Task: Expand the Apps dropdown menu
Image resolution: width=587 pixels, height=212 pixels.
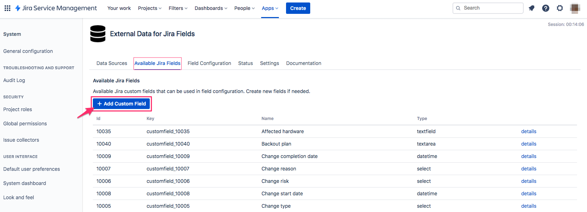Action: pyautogui.click(x=270, y=8)
